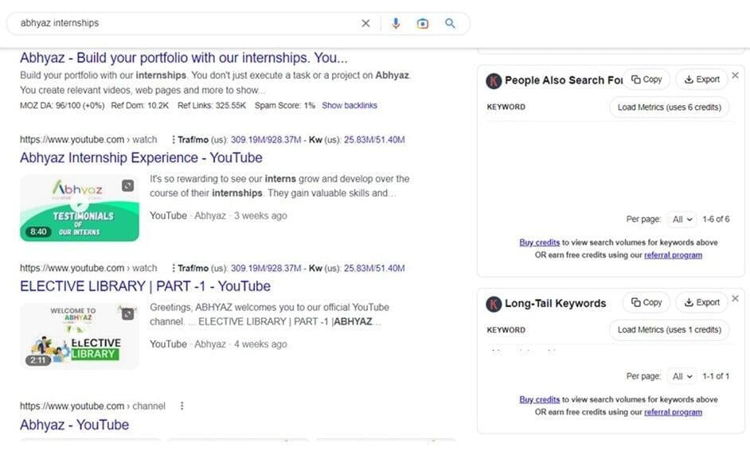The image size is (750, 455).
Task: Open search by image camera icon
Action: click(422, 23)
